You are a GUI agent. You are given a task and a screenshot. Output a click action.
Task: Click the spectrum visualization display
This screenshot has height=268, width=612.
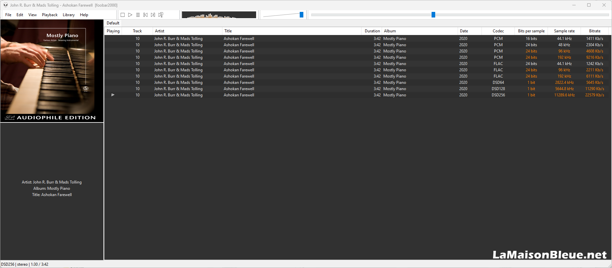[x=219, y=15]
